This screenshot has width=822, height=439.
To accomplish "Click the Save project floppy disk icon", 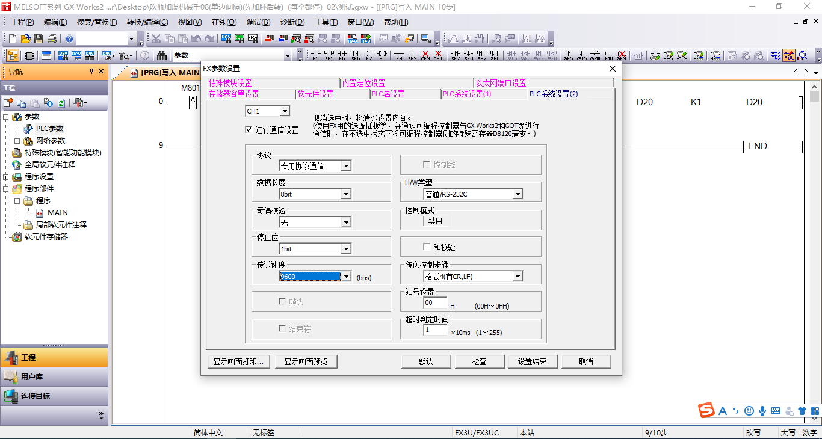I will [39, 39].
